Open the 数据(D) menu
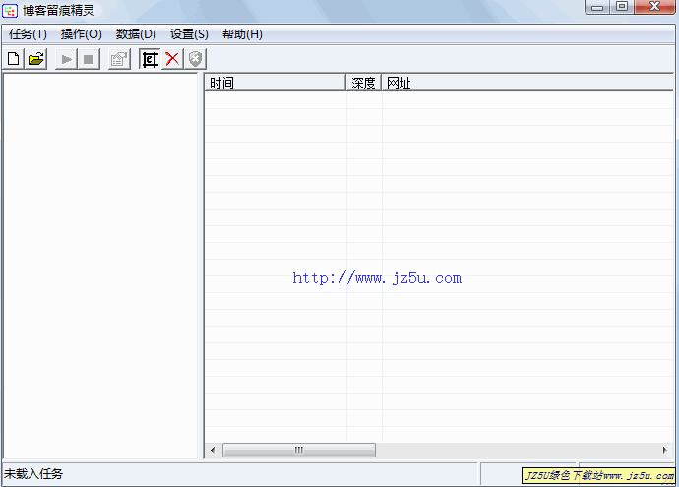Image resolution: width=679 pixels, height=487 pixels. (x=136, y=34)
